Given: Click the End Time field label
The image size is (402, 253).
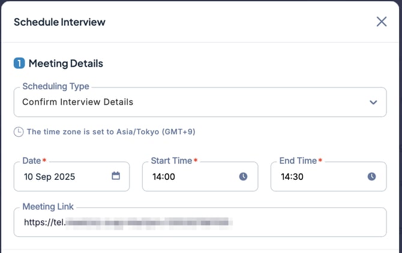Looking at the screenshot, I should (298, 161).
